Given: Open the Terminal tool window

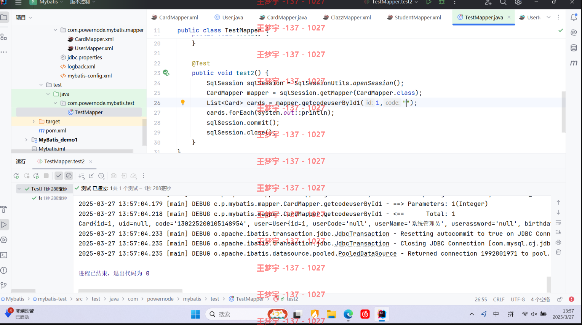Looking at the screenshot, I should [x=4, y=255].
